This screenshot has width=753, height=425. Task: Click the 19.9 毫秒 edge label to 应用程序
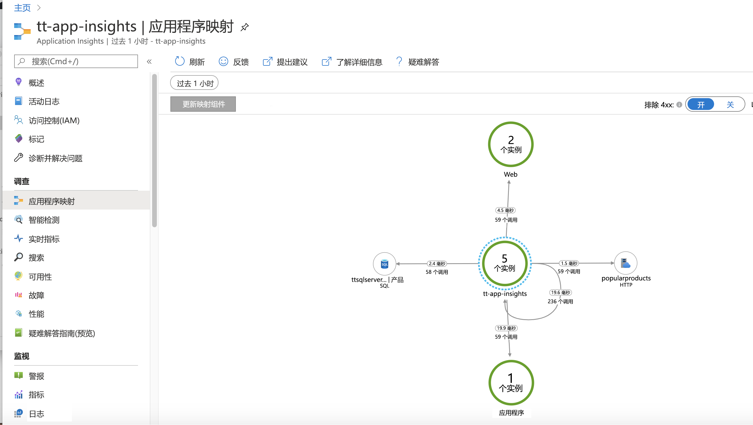click(x=506, y=328)
